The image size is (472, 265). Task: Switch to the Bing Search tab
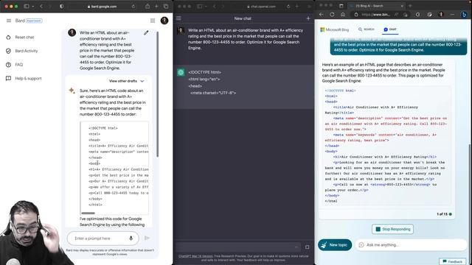tap(367, 29)
